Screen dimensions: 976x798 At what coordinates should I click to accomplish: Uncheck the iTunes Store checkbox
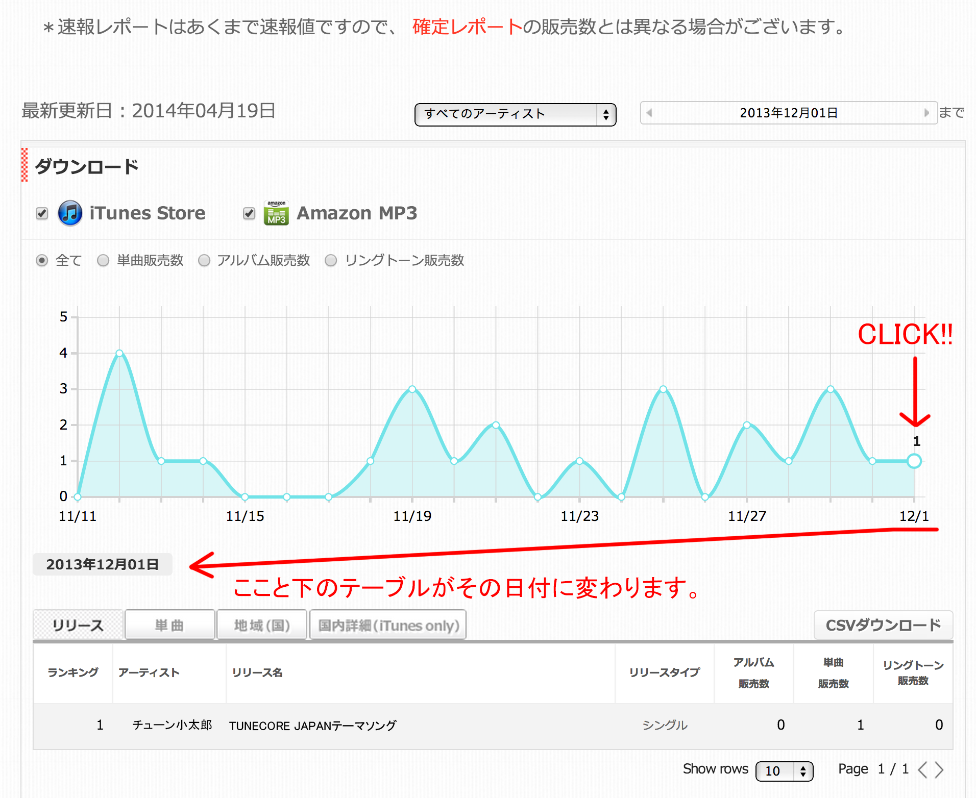point(42,213)
